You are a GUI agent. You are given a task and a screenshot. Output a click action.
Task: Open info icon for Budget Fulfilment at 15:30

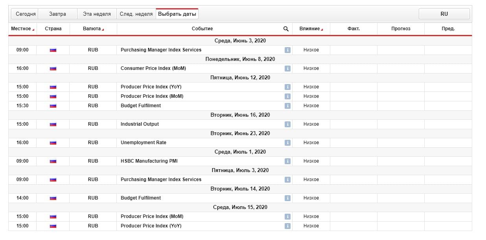click(287, 106)
